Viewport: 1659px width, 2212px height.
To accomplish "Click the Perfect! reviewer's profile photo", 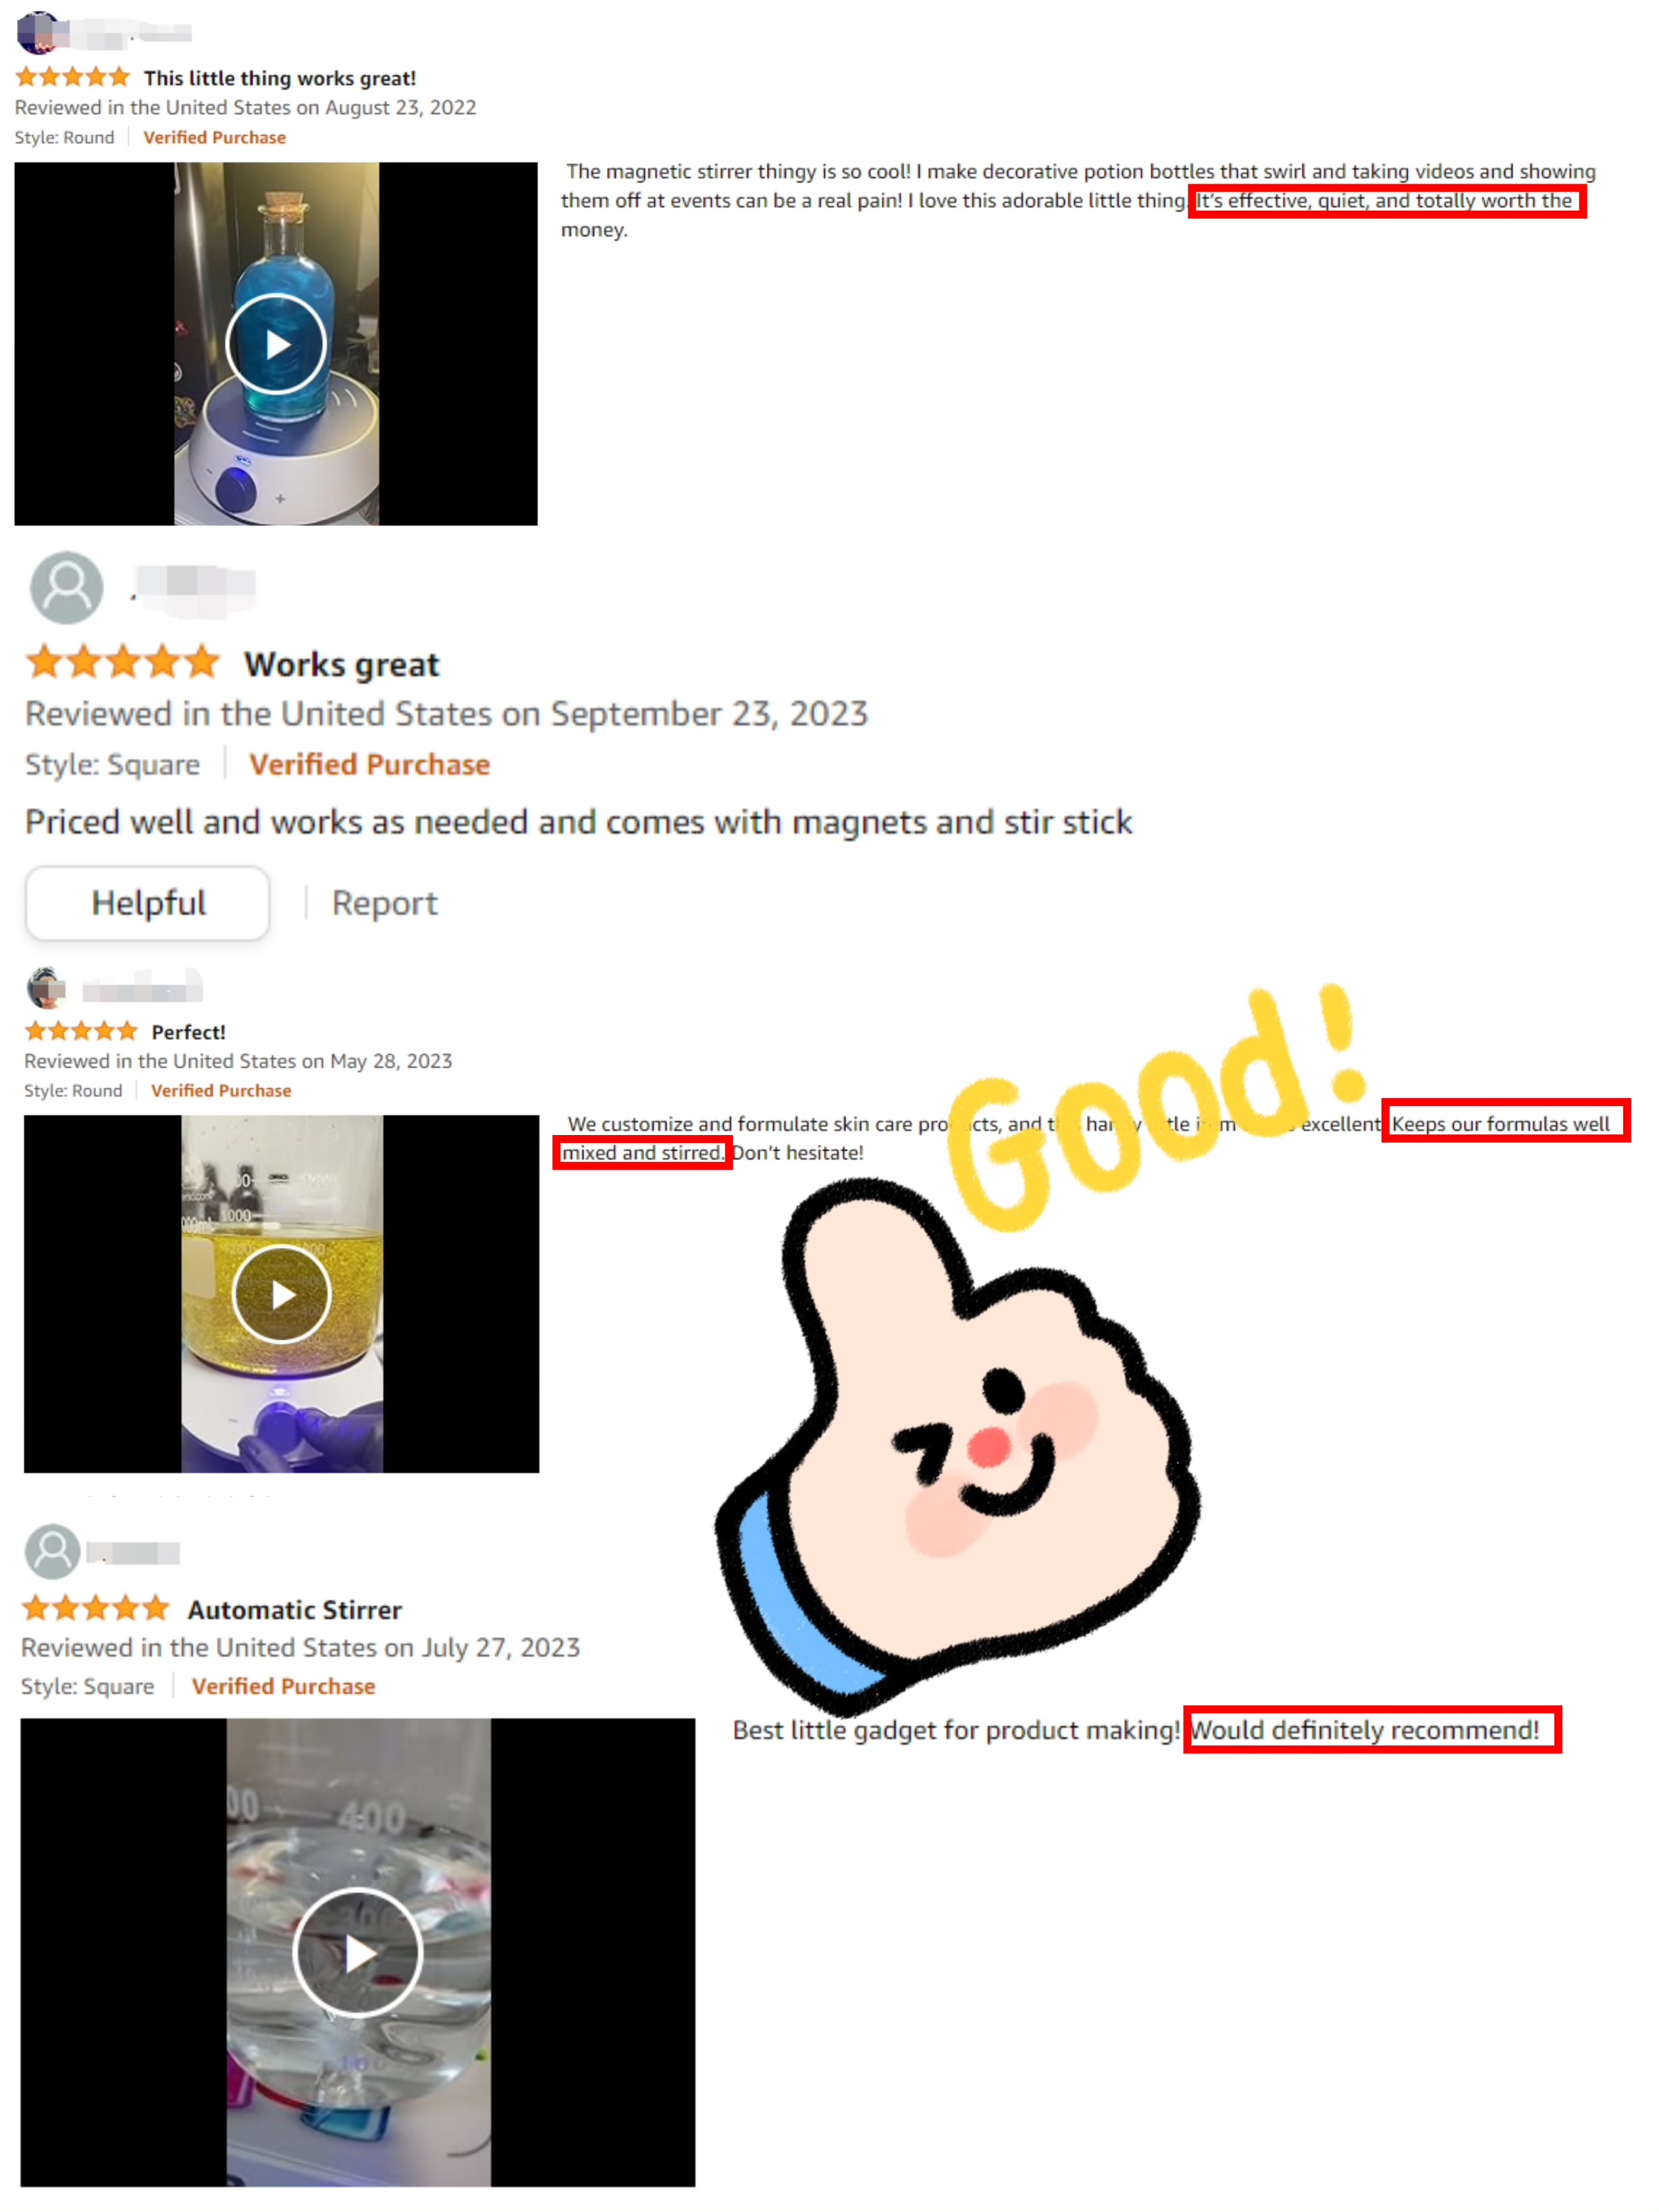I will point(45,988).
